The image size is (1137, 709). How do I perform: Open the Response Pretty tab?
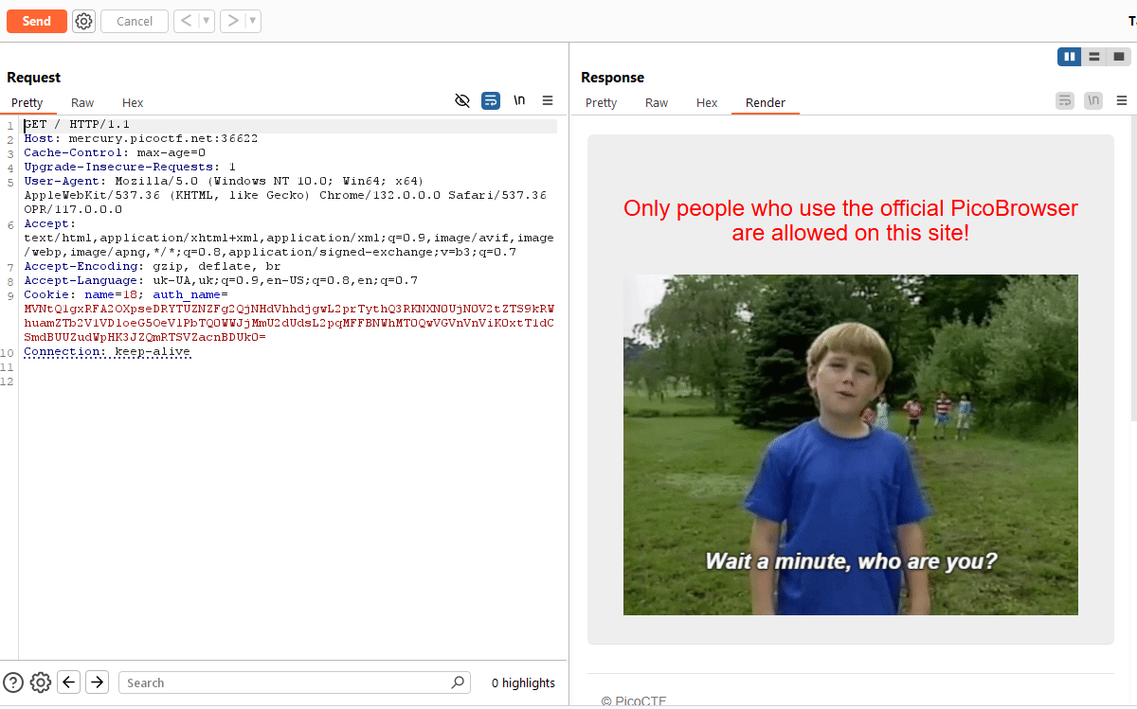[601, 103]
